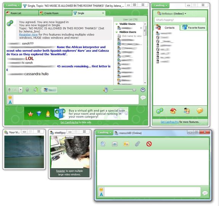Click the smiley emoticon in room message box

click(x=10, y=97)
